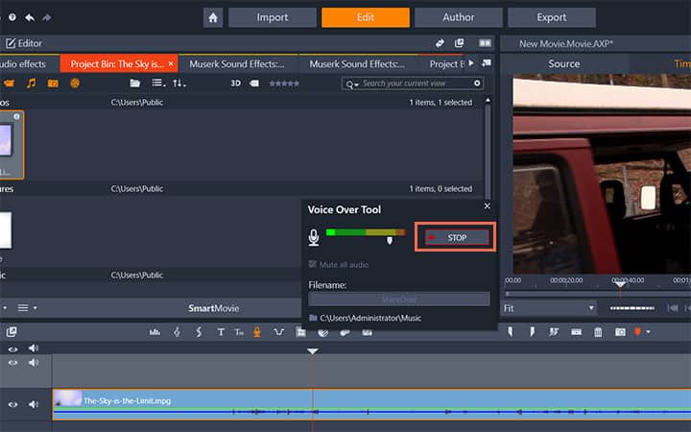This screenshot has width=691, height=432.
Task: Switch to the Edit tab
Action: [x=366, y=17]
